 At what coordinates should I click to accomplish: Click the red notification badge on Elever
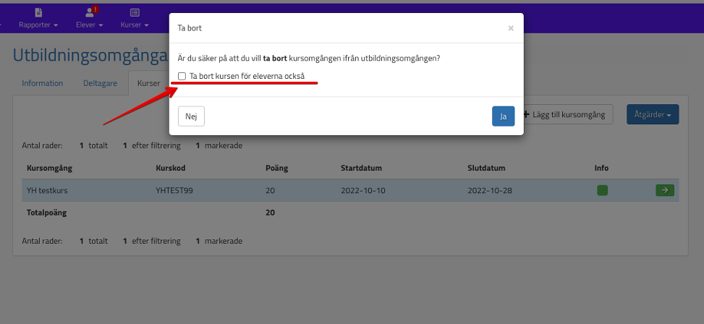tap(96, 9)
